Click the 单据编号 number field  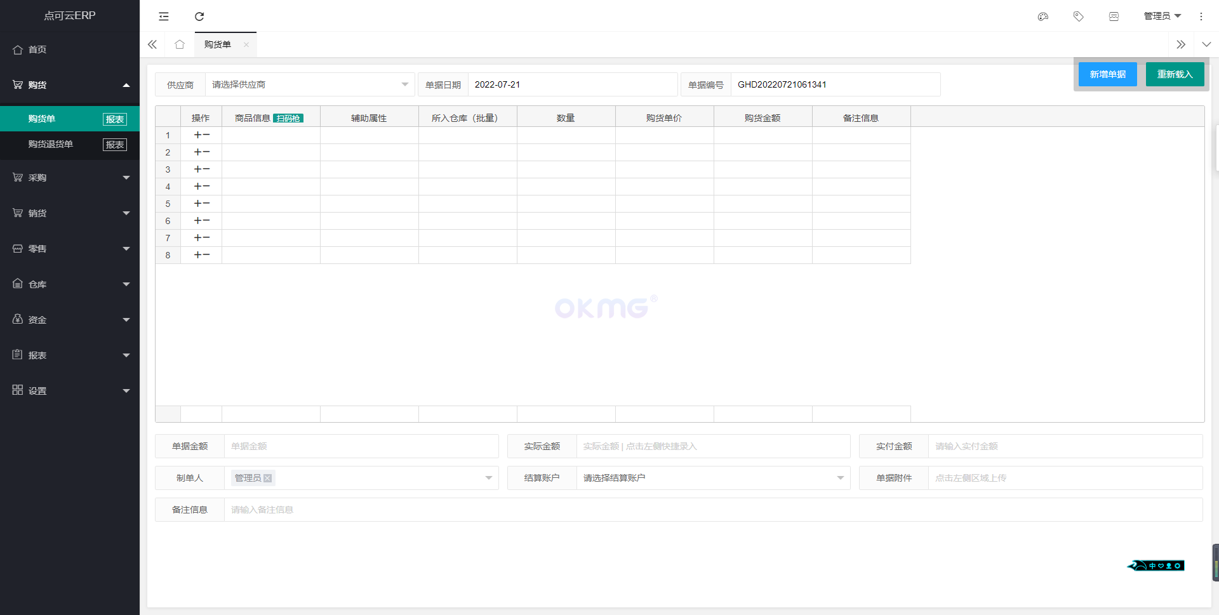[836, 84]
